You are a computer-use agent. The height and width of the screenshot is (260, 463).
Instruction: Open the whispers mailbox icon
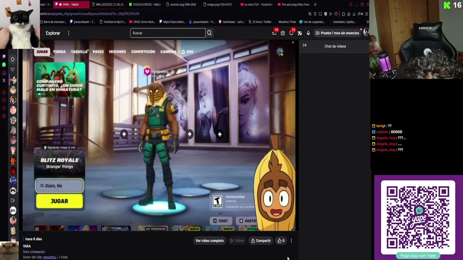283,33
